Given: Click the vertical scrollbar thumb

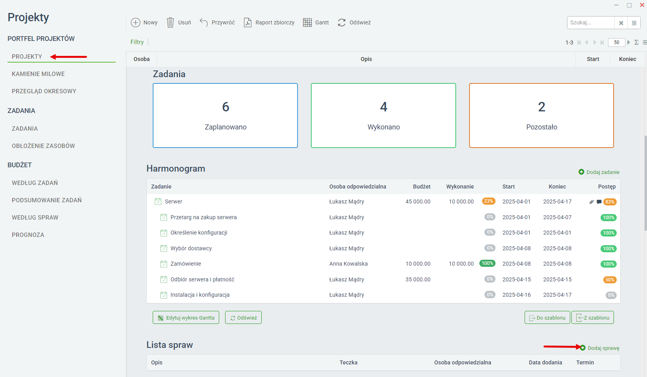Looking at the screenshot, I should (645, 183).
